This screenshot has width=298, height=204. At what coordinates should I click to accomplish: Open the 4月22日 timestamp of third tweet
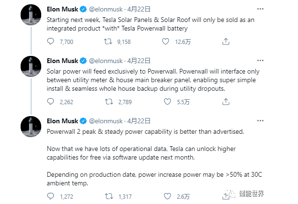pyautogui.click(x=138, y=120)
